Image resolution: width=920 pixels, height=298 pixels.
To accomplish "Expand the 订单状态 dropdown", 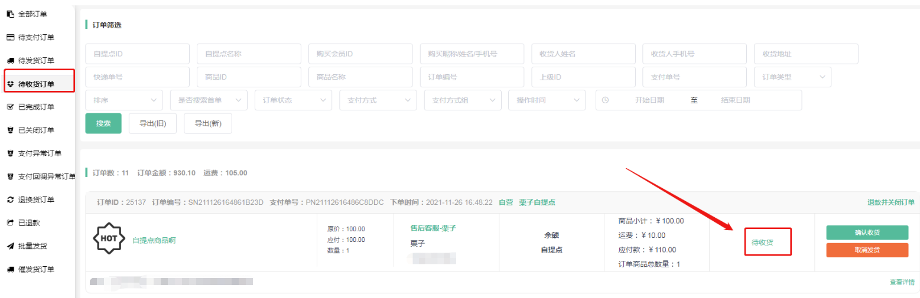I will (x=293, y=100).
